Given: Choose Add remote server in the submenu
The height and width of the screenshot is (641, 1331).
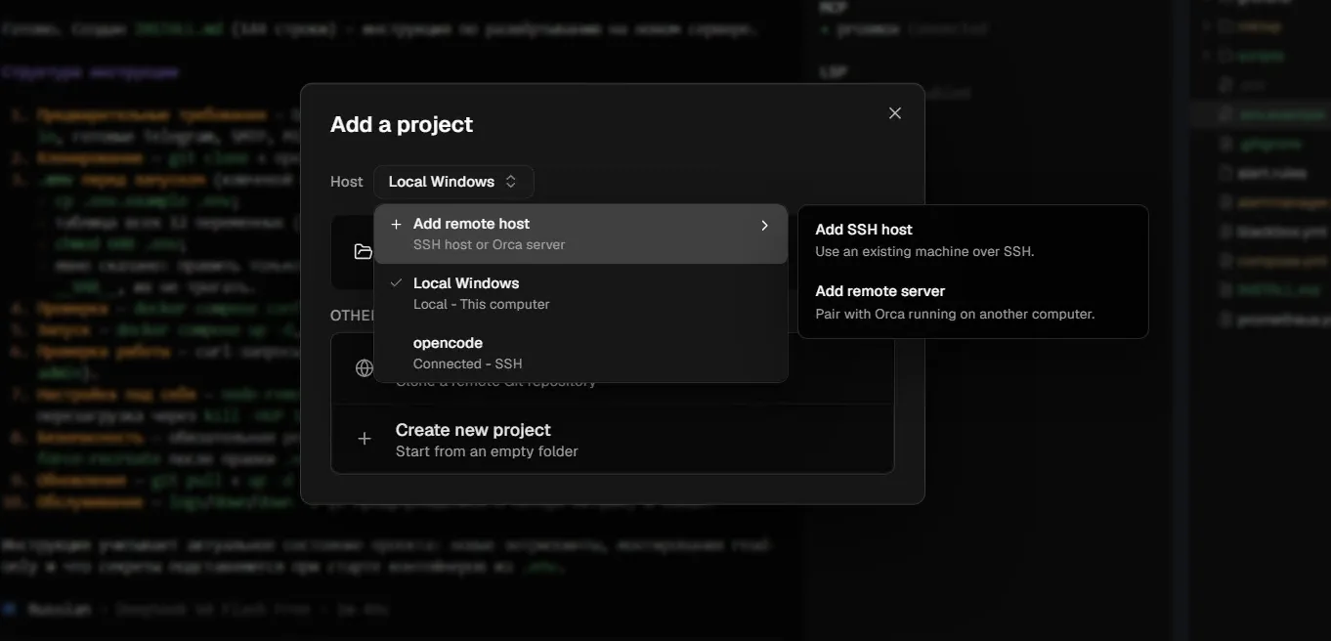Looking at the screenshot, I should (972, 302).
